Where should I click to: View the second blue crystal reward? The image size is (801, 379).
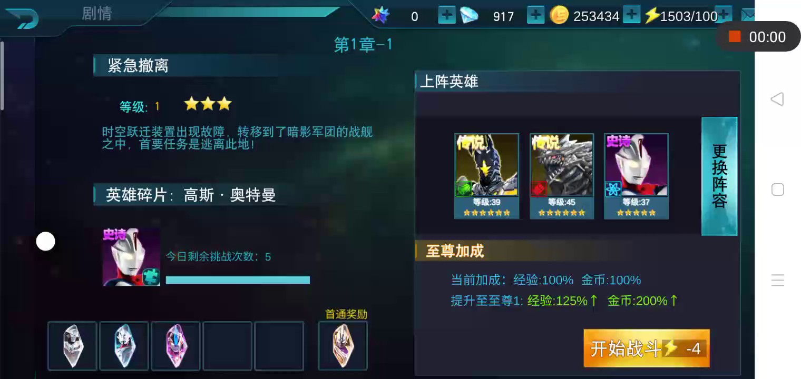[124, 346]
